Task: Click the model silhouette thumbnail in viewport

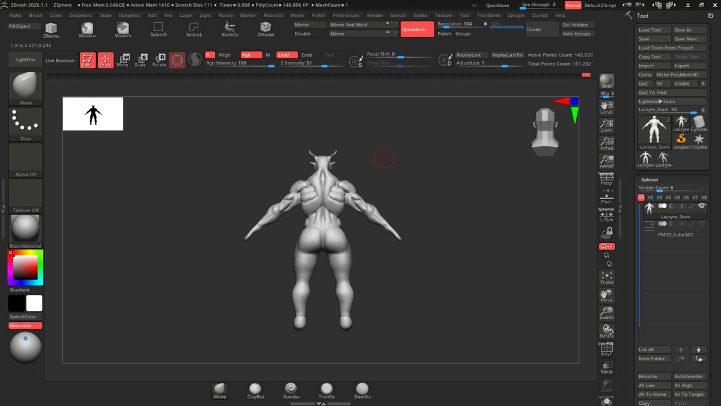Action: tap(93, 114)
